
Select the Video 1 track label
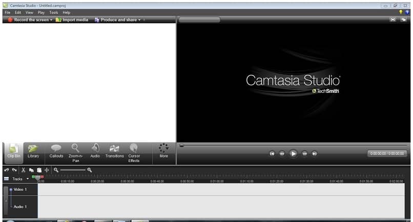(20, 189)
